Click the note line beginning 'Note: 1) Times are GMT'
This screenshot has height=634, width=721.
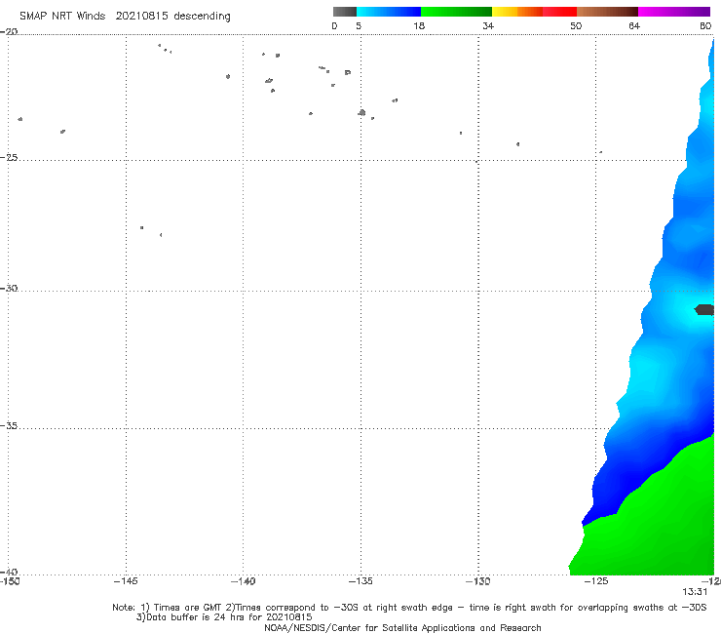click(409, 608)
